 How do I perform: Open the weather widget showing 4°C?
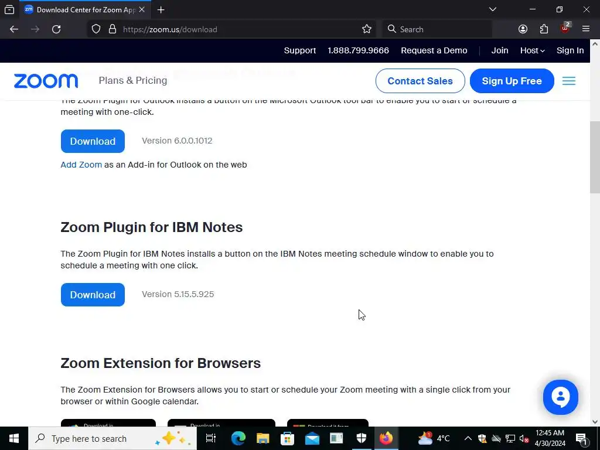pos(434,438)
